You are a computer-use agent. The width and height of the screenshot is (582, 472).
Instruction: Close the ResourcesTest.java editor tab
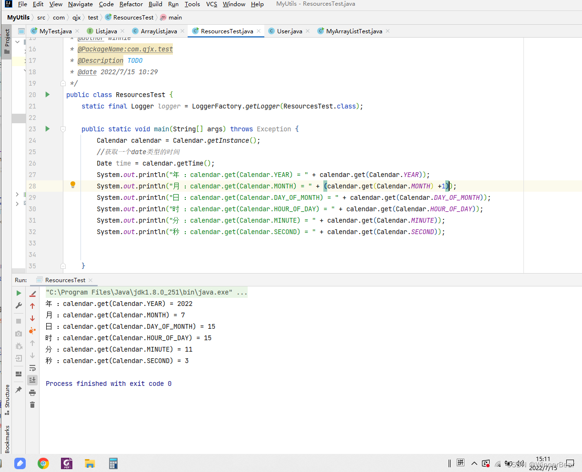tap(259, 31)
